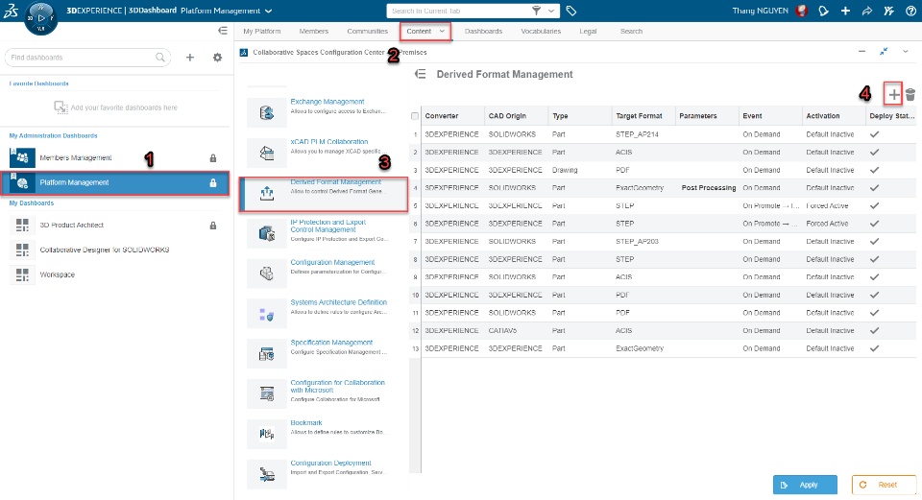Image resolution: width=922 pixels, height=500 pixels.
Task: Click the tag icon beside the search bar
Action: click(x=571, y=11)
